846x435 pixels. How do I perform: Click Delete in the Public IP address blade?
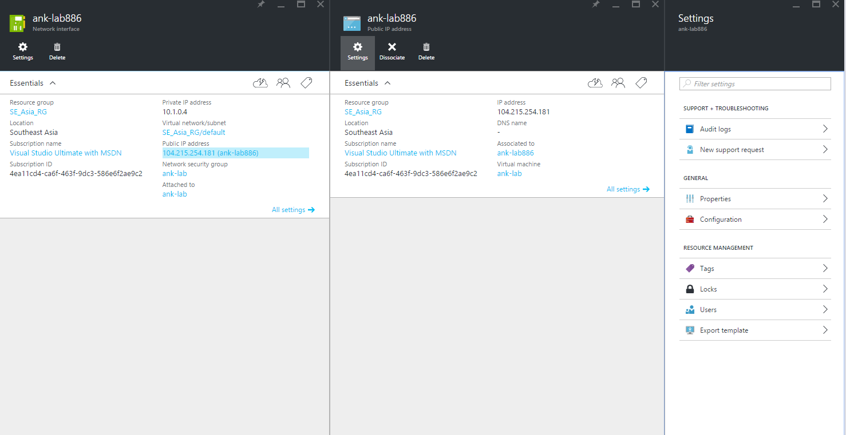pyautogui.click(x=426, y=51)
